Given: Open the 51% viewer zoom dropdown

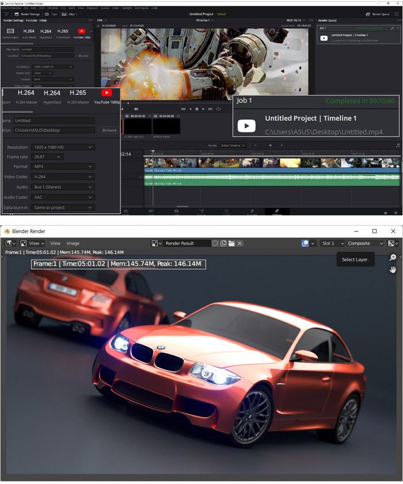Looking at the screenshot, I should coord(102,20).
